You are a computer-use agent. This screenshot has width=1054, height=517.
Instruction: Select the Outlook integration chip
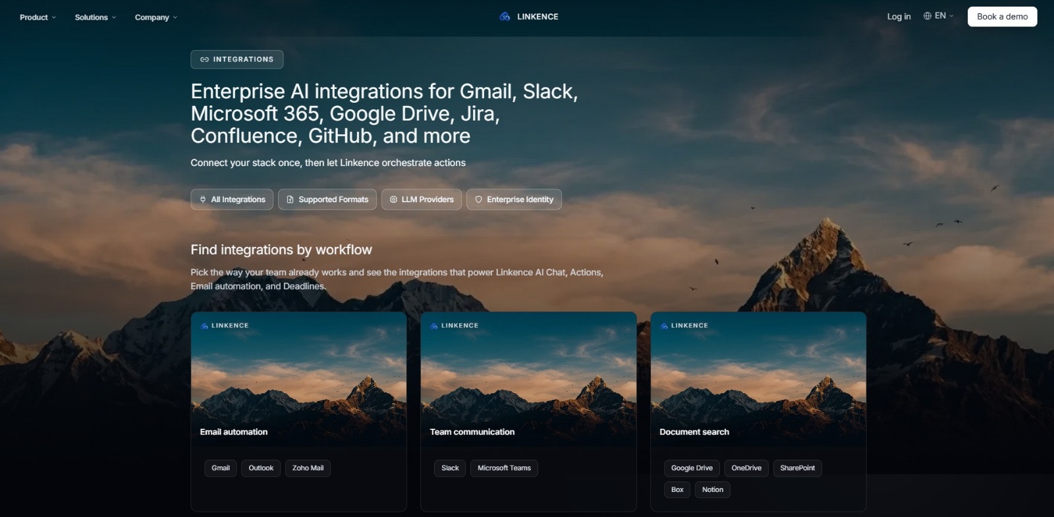point(261,468)
